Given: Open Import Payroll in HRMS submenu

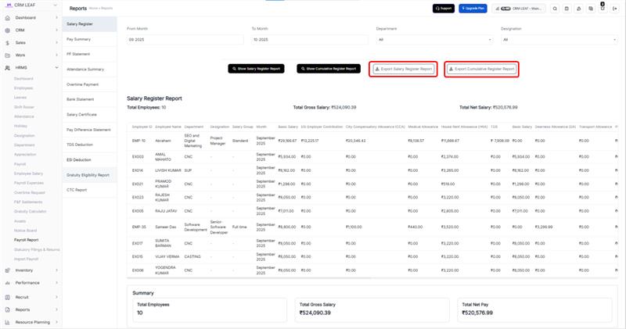Looking at the screenshot, I should (27, 259).
